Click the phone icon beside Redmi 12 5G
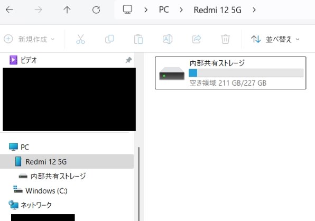Viewport: 315px width, 221px height. pos(18,162)
